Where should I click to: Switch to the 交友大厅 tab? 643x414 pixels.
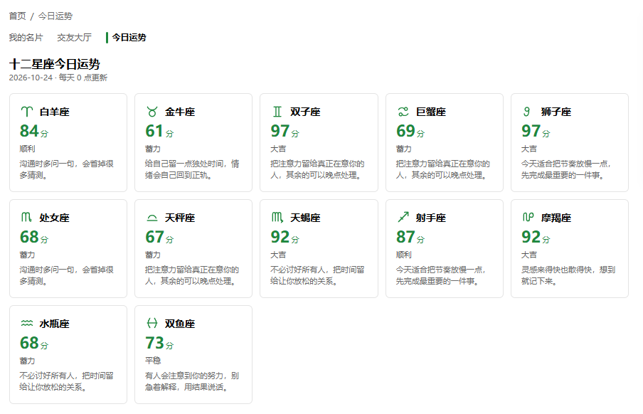[74, 38]
